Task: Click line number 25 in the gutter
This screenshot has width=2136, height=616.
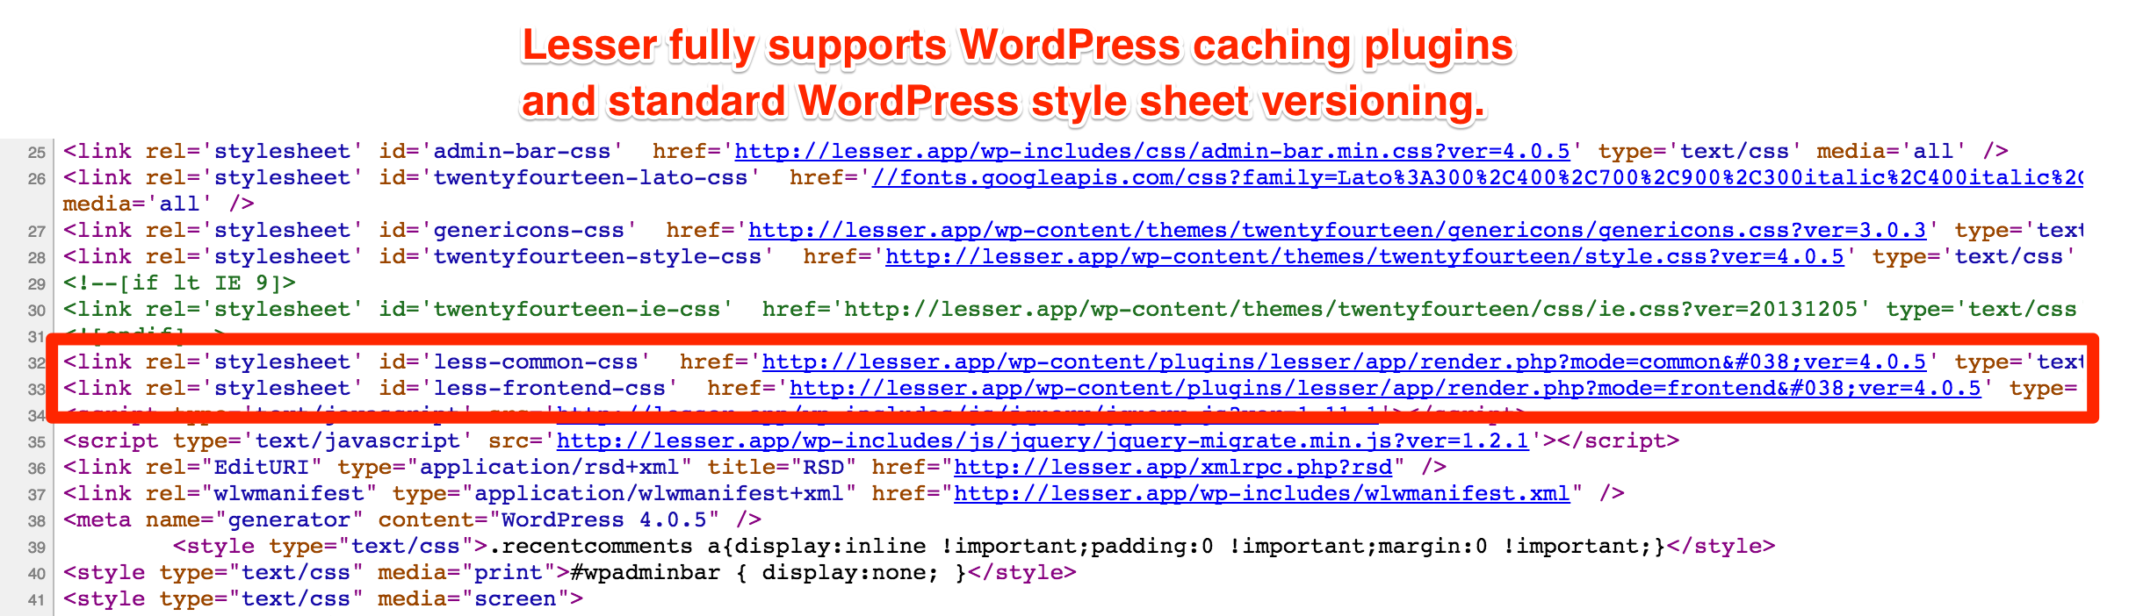Action: (36, 153)
